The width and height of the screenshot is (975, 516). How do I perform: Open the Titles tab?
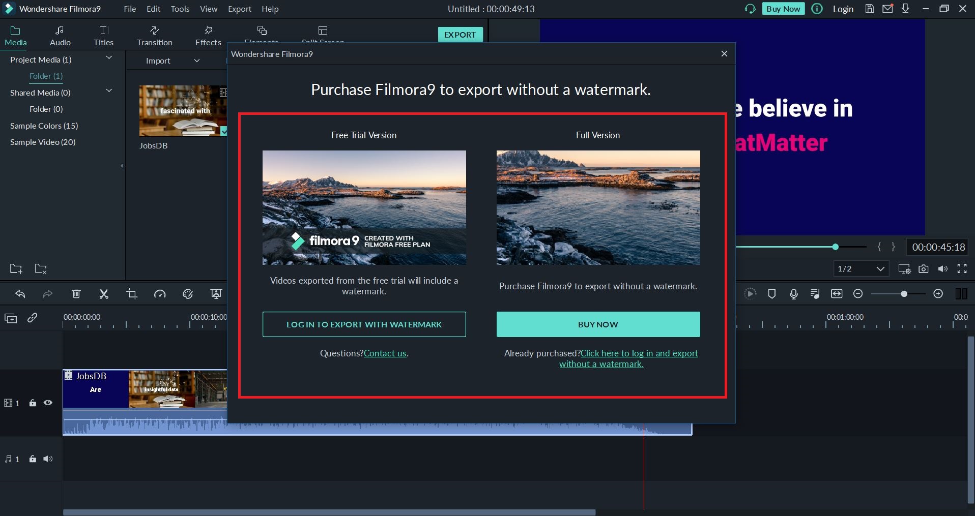pos(103,36)
